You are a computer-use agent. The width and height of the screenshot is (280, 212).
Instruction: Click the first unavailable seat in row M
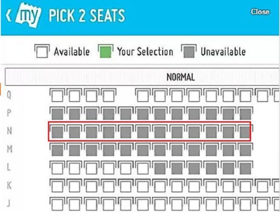pyautogui.click(x=57, y=150)
